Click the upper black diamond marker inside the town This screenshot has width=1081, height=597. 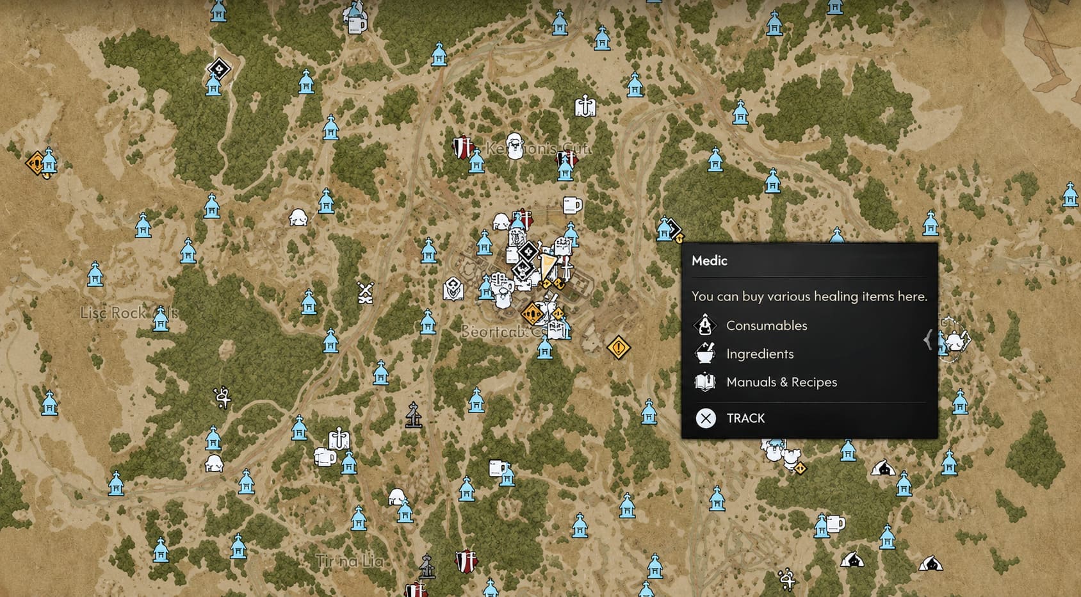[x=528, y=251]
